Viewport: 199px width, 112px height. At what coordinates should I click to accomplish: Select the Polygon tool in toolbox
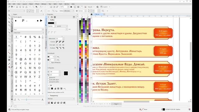pos(9,42)
